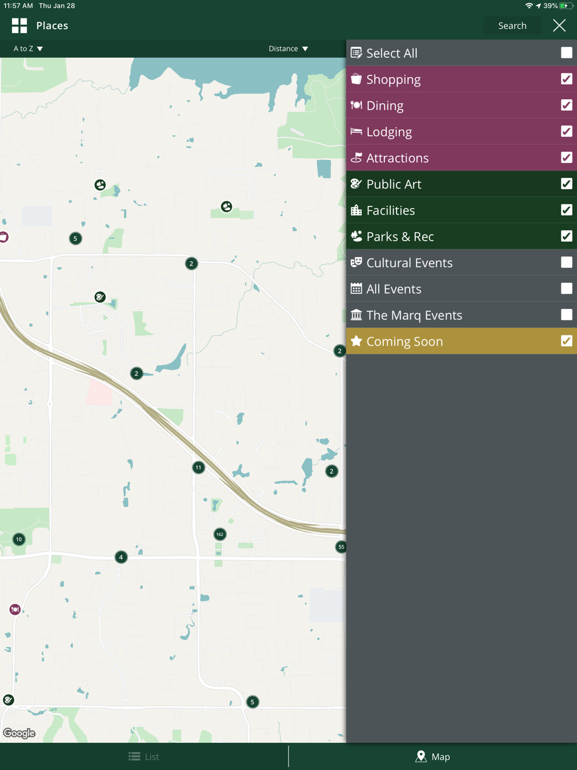
Task: Enable The Marq Events checkbox
Action: [x=567, y=315]
